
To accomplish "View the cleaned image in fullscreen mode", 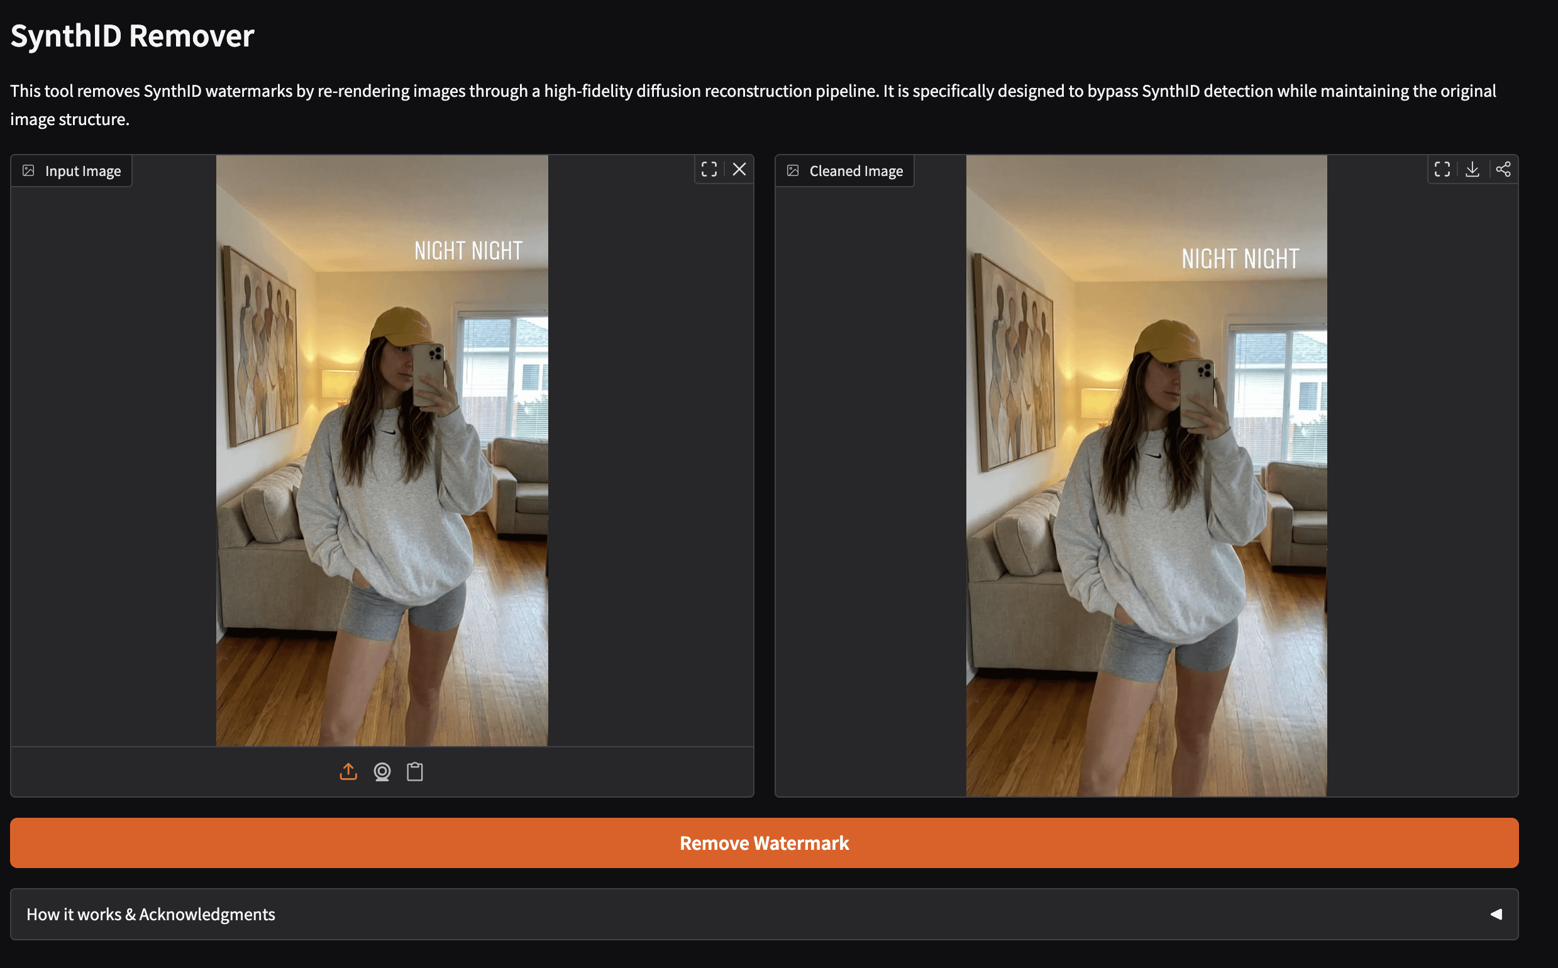I will [1442, 170].
